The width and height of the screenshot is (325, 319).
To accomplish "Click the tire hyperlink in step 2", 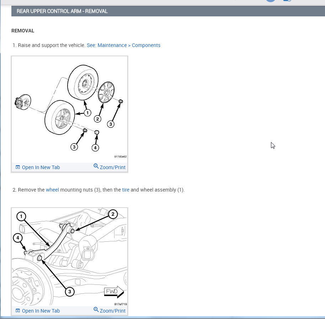I will point(126,190).
